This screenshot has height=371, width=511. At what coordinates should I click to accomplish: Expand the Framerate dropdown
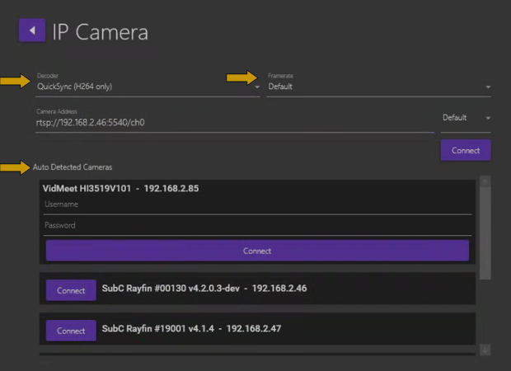[x=378, y=87]
